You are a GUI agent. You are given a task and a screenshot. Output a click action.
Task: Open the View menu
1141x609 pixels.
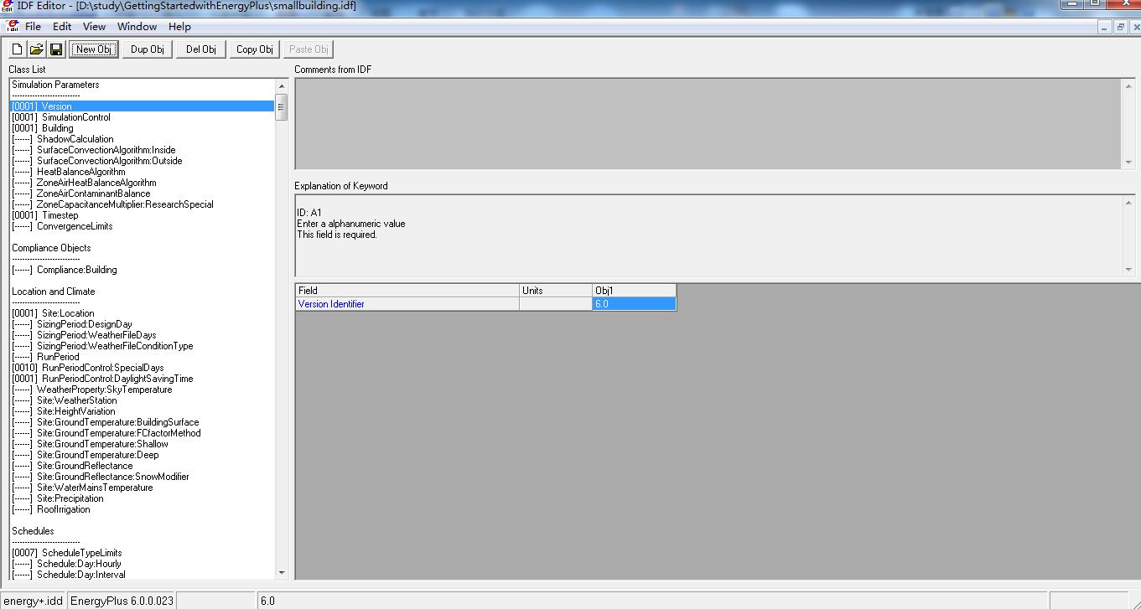pos(94,27)
